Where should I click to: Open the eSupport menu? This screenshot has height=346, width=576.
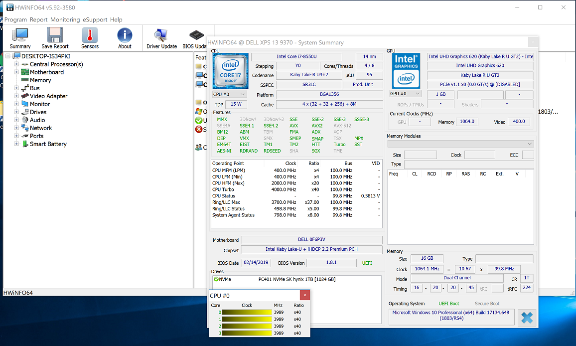(95, 19)
